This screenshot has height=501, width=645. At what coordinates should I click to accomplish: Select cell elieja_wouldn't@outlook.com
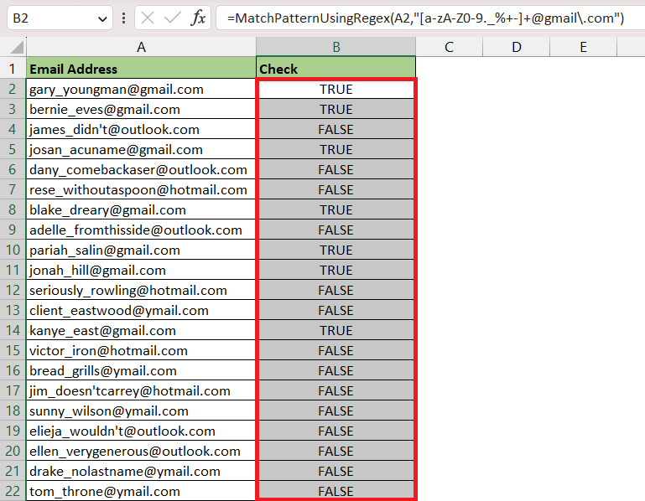coord(141,431)
